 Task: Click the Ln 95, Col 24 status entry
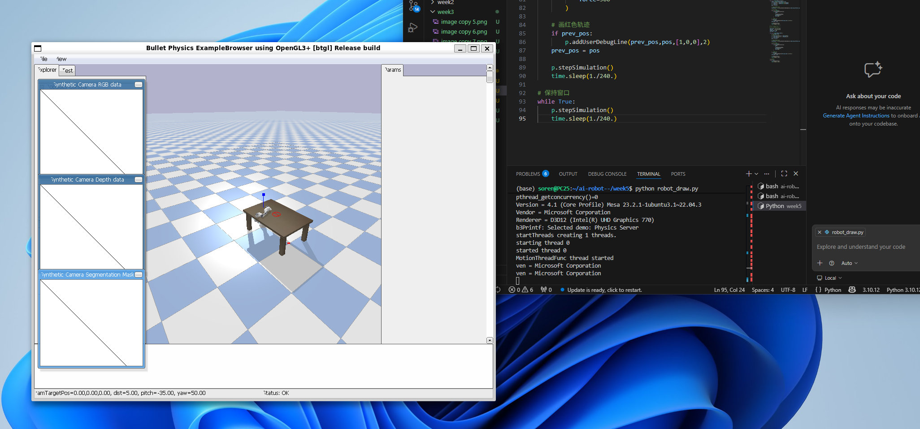pos(729,290)
